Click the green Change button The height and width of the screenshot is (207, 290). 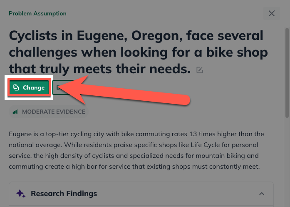point(29,87)
